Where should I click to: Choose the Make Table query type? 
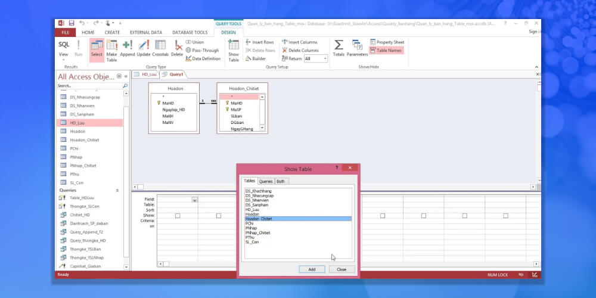(x=112, y=50)
